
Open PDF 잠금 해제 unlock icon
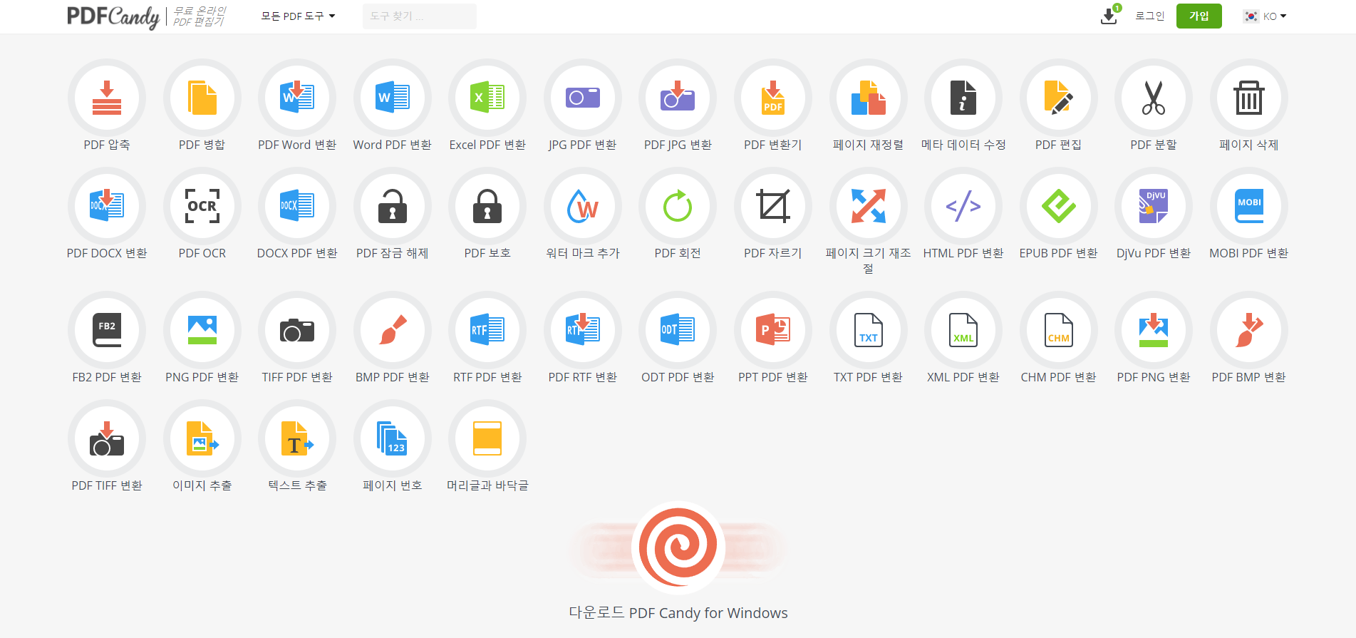(x=393, y=206)
